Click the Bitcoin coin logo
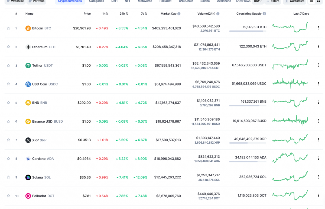Image resolution: width=325 pixels, height=209 pixels. point(28,28)
